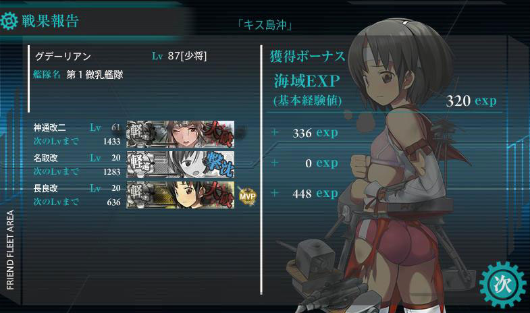Select 名取改 ship banner thumbnail
Image resolution: width=530 pixels, height=313 pixels.
(180, 165)
